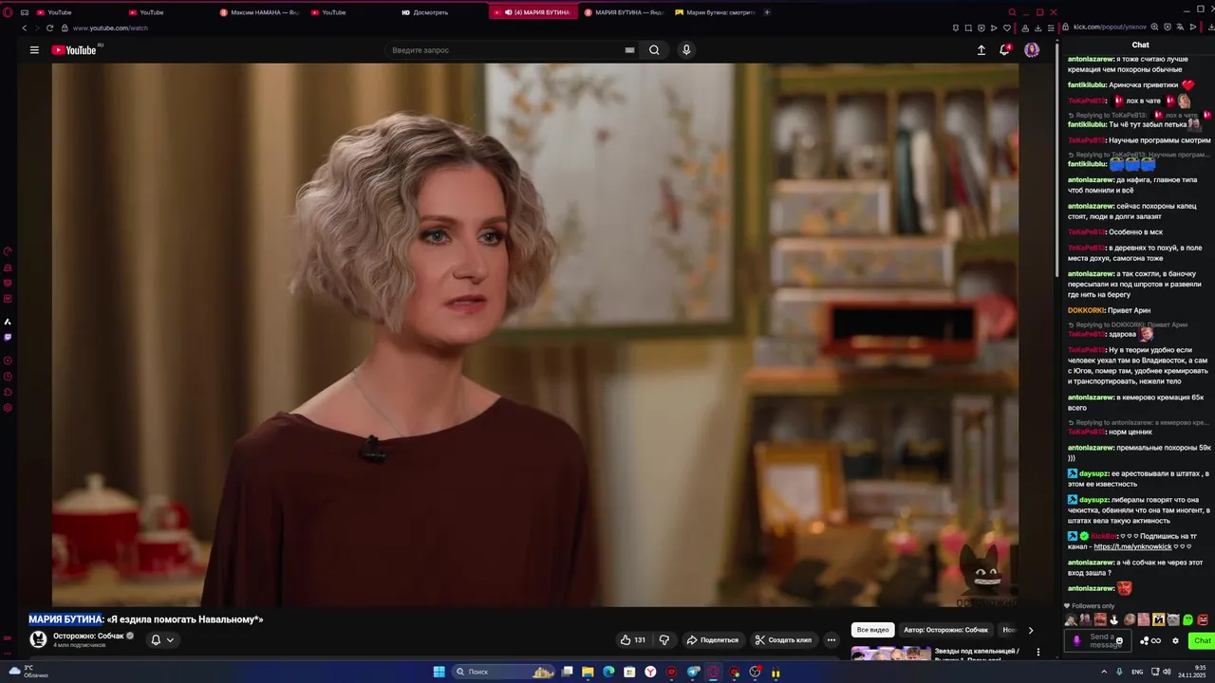Image resolution: width=1215 pixels, height=683 pixels.
Task: Switch the ENG input language indicator
Action: coord(1136,672)
